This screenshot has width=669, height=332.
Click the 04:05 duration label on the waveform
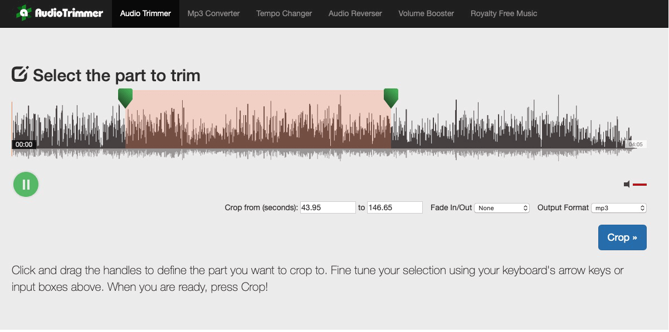tap(635, 145)
